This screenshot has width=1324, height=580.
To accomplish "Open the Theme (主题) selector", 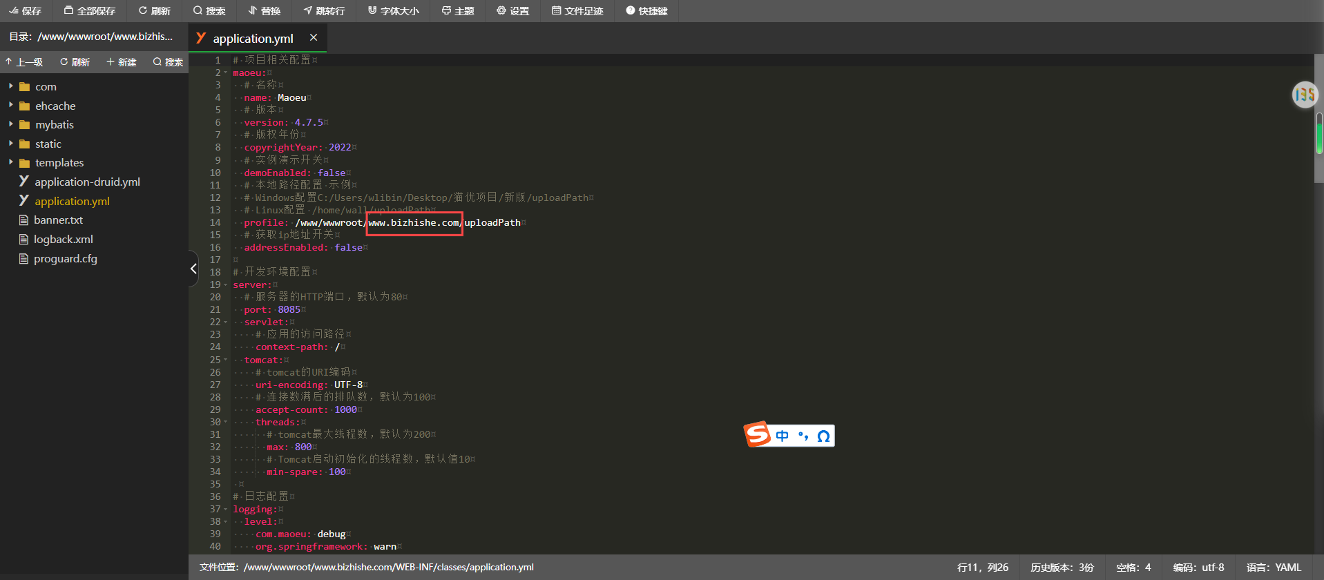I will 446,11.
